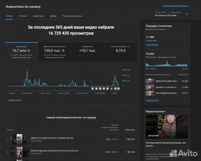Open the Доход tab
This screenshot has height=161, width=201.
tap(53, 16)
